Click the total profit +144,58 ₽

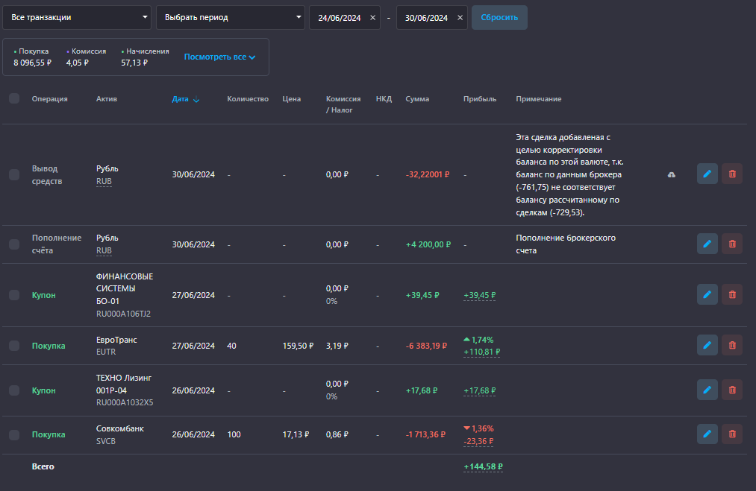pos(483,466)
